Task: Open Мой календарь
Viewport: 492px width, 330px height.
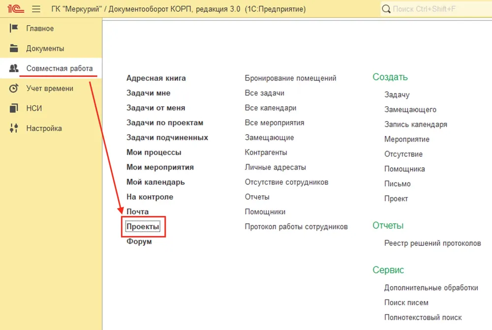Action: coord(155,182)
